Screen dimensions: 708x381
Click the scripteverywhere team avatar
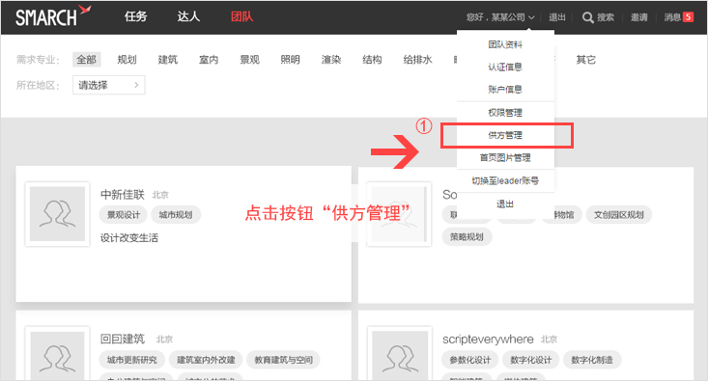click(x=400, y=354)
